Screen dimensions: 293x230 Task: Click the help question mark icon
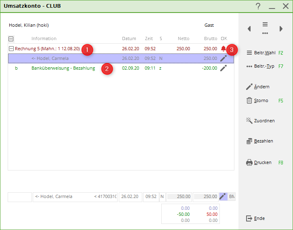[x=258, y=6]
